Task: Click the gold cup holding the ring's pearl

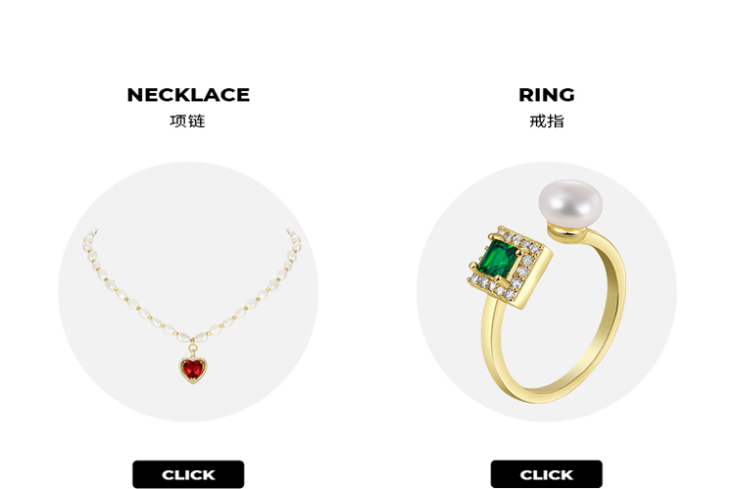Action: [568, 233]
